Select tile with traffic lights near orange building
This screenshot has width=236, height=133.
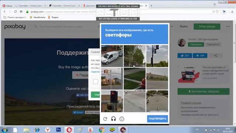tap(112, 79)
